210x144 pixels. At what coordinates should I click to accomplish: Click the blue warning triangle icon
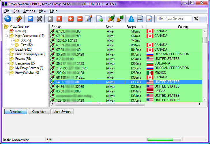[131, 19]
